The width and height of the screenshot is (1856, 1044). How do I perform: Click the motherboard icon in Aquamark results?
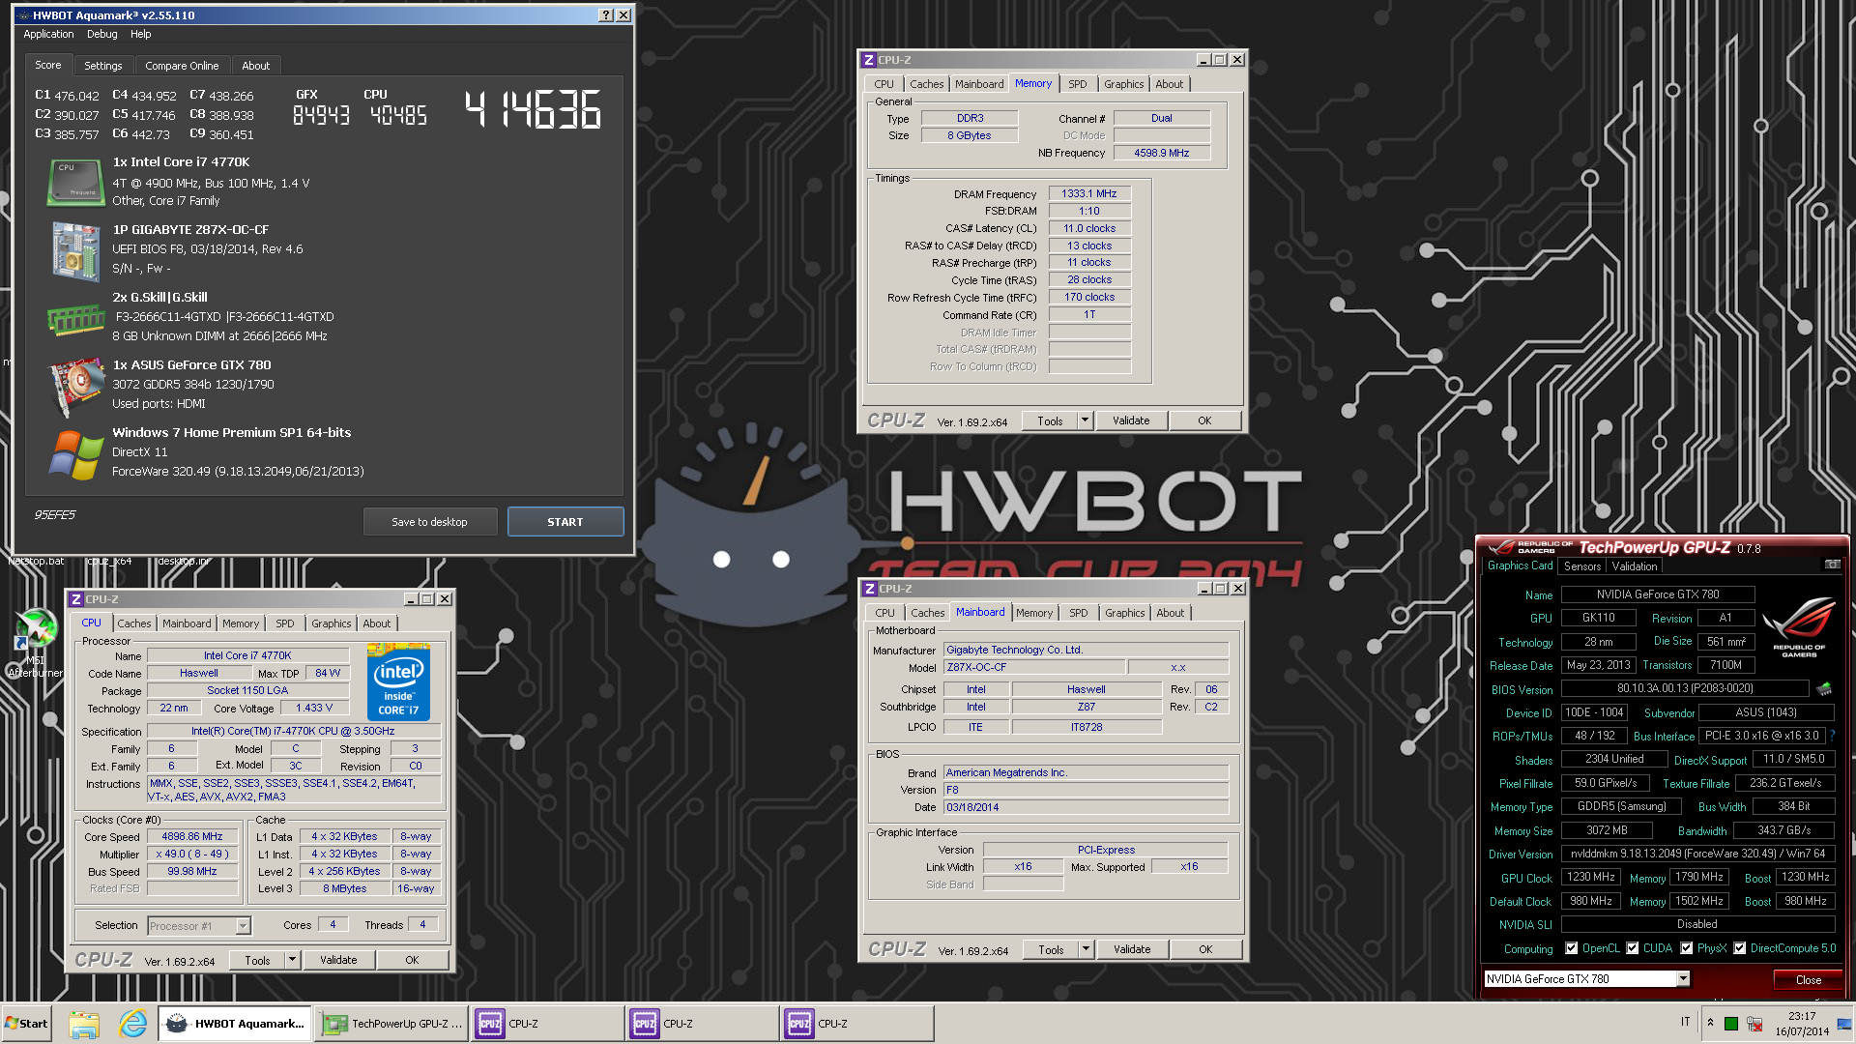[75, 250]
